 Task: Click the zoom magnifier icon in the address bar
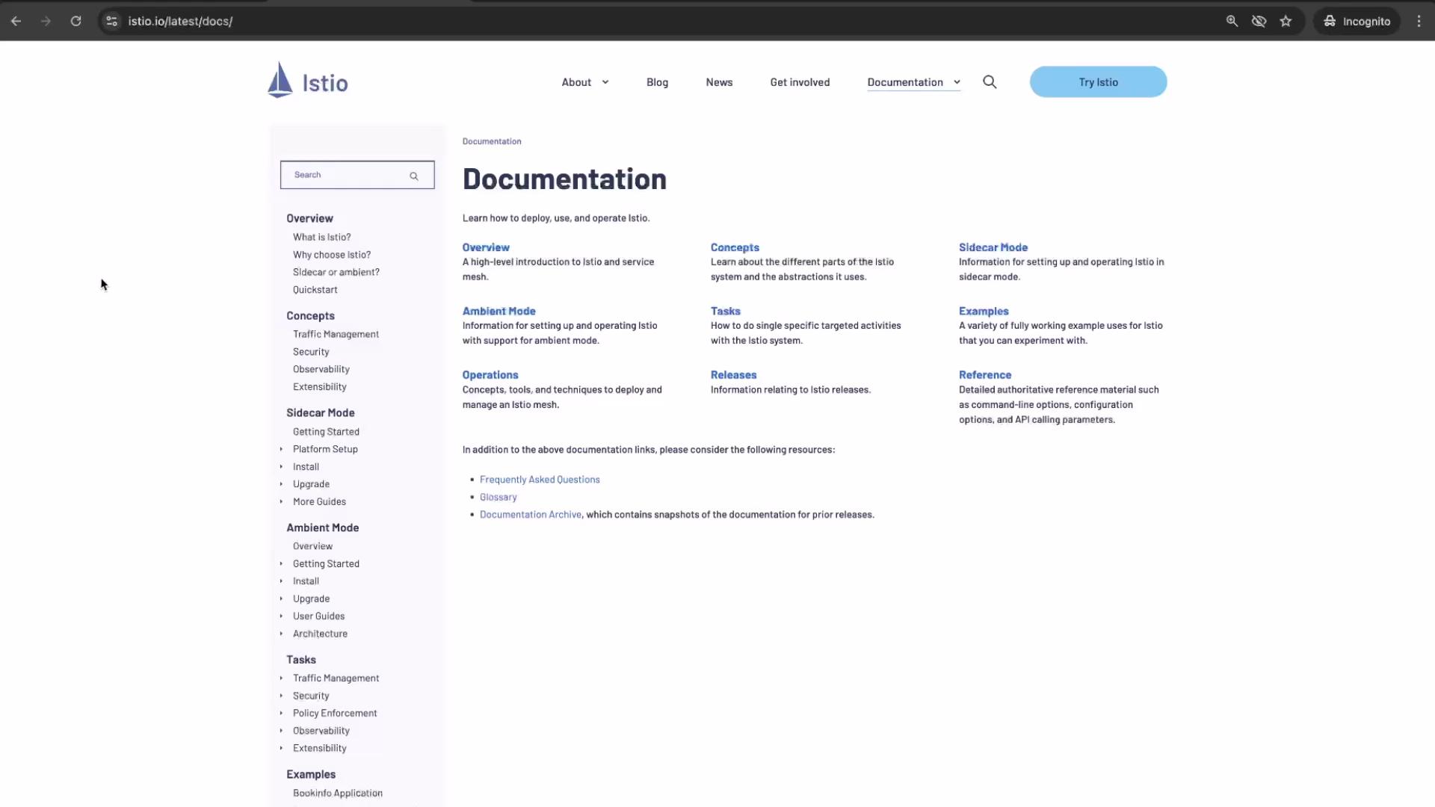[x=1232, y=21]
